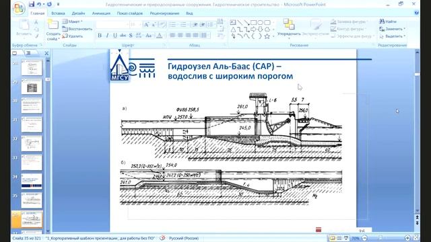The image size is (431, 242).
Task: Toggle Underline formatting
Action: pyautogui.click(x=115, y=36)
